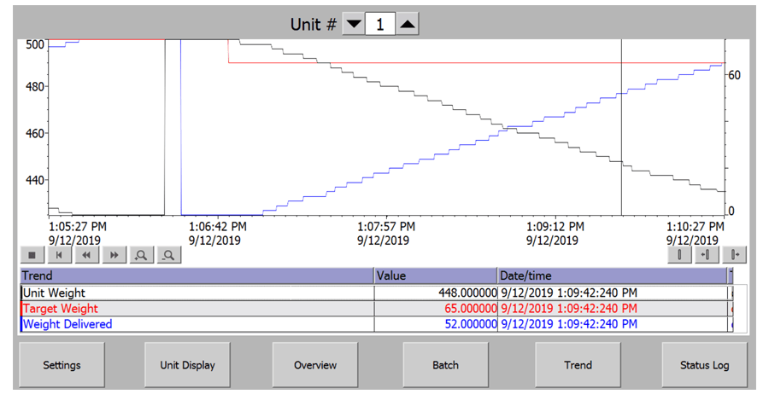
Task: Increase the Unit # with the up arrow
Action: 408,25
